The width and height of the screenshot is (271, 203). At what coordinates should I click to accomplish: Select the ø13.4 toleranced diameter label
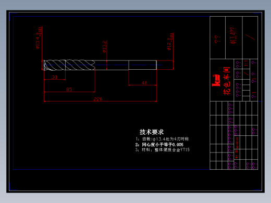(x=39, y=38)
